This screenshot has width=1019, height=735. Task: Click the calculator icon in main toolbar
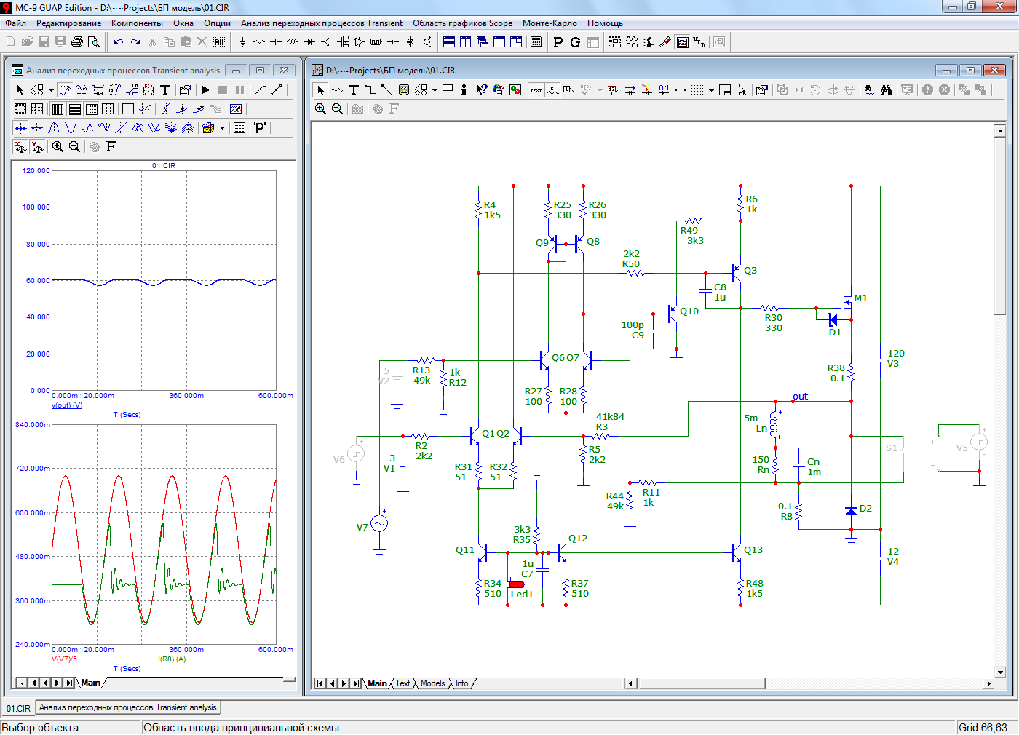tap(536, 42)
